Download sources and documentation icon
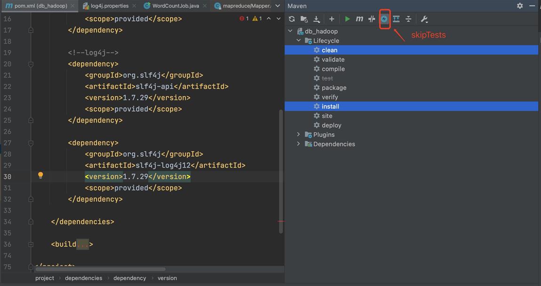Image resolution: width=541 pixels, height=286 pixels. [x=317, y=19]
